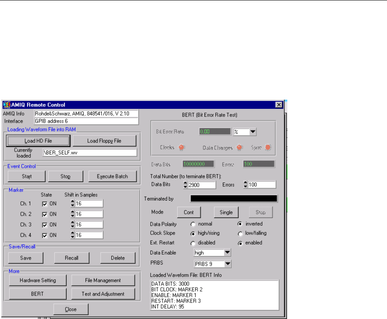The image size is (387, 319).
Task: Click the Ch. 2 shift in samples stepper
Action: [72, 214]
